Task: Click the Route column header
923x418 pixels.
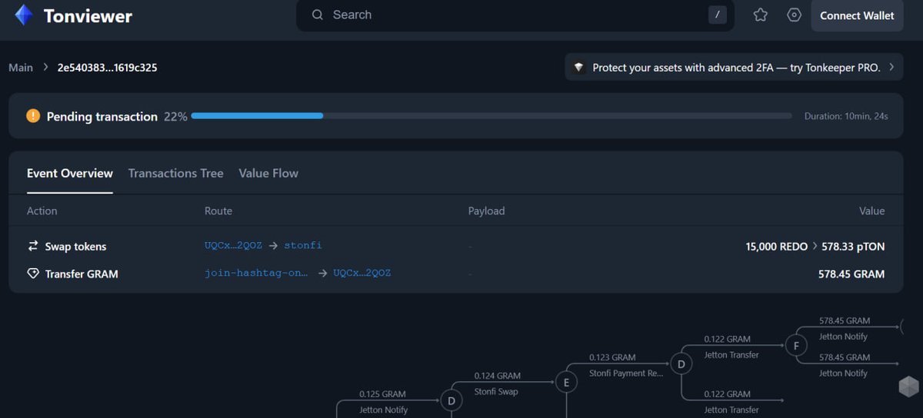Action: pos(218,211)
